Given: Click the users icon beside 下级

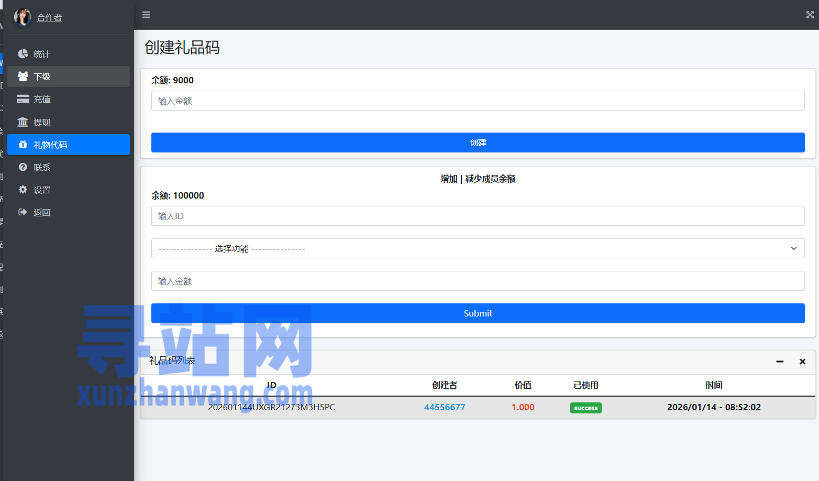Looking at the screenshot, I should tap(23, 76).
